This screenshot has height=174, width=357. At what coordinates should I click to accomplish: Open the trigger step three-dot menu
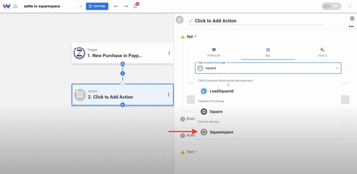point(169,53)
